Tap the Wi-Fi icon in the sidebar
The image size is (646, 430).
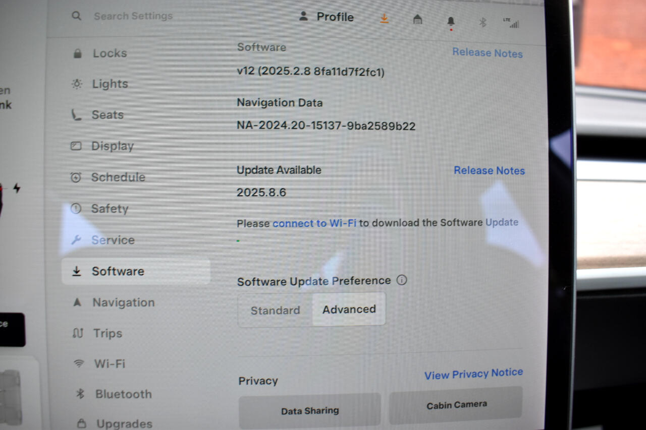(x=79, y=363)
